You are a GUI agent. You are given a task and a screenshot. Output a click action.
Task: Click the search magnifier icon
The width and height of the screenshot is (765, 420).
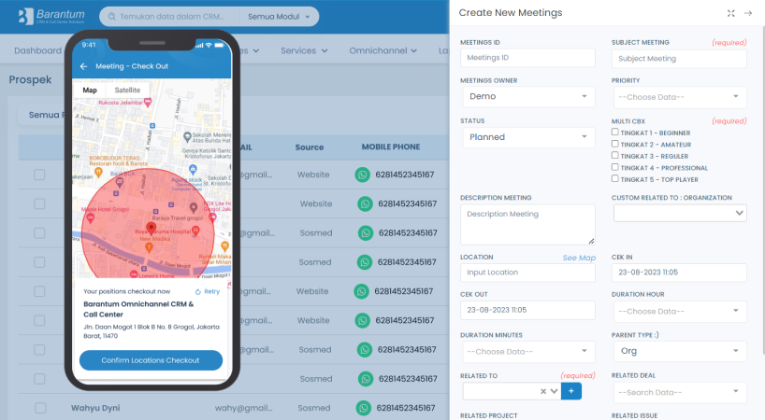tap(111, 17)
